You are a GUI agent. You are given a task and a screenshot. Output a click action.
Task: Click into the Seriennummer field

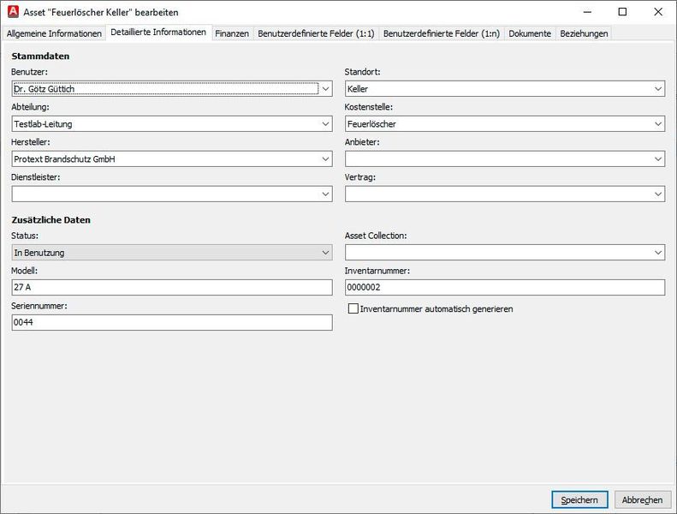[171, 322]
